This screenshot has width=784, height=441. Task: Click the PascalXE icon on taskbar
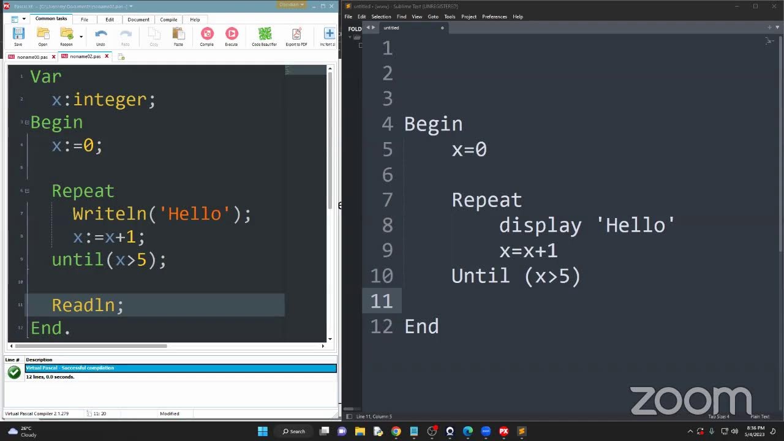click(x=503, y=431)
